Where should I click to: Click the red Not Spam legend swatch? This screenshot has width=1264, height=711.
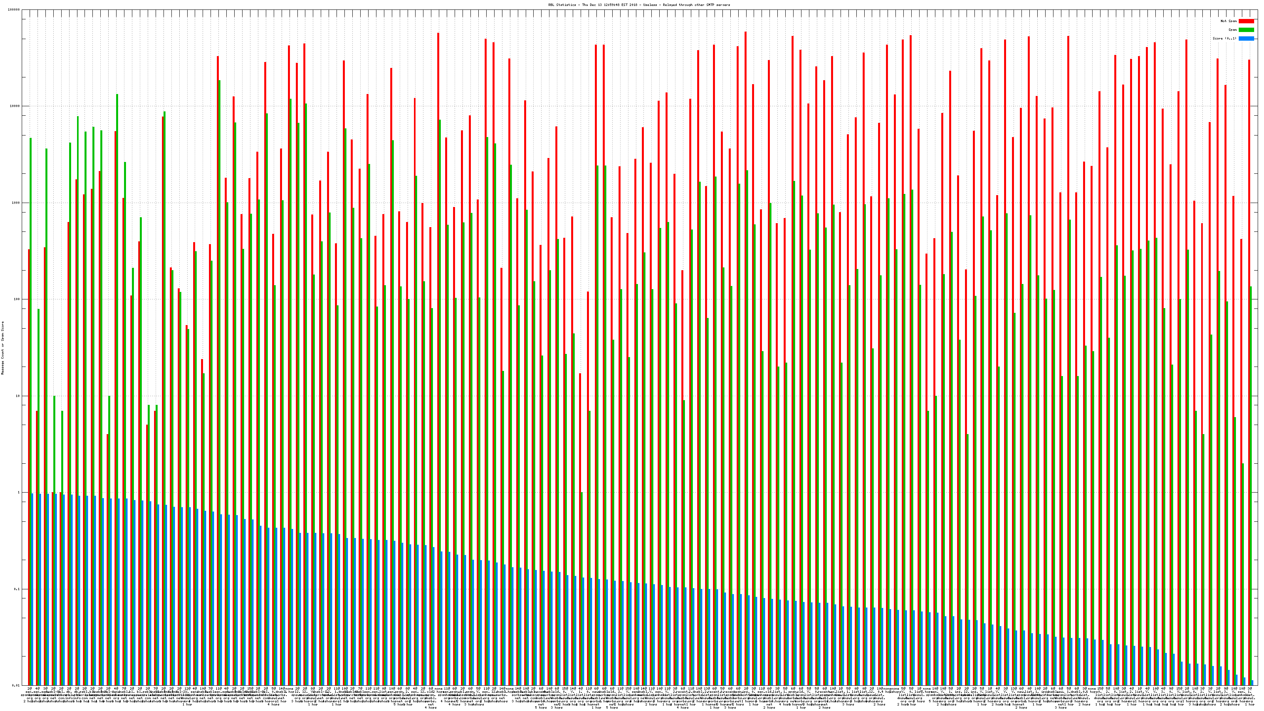pos(1246,21)
